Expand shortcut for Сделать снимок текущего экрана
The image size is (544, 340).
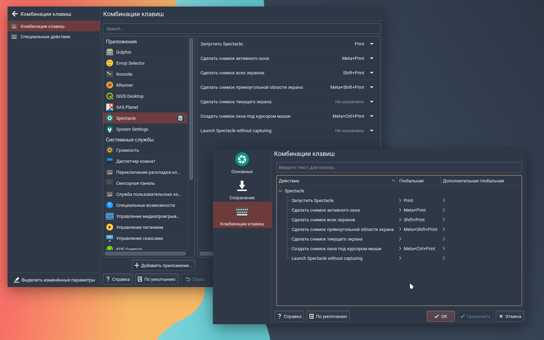[x=372, y=102]
